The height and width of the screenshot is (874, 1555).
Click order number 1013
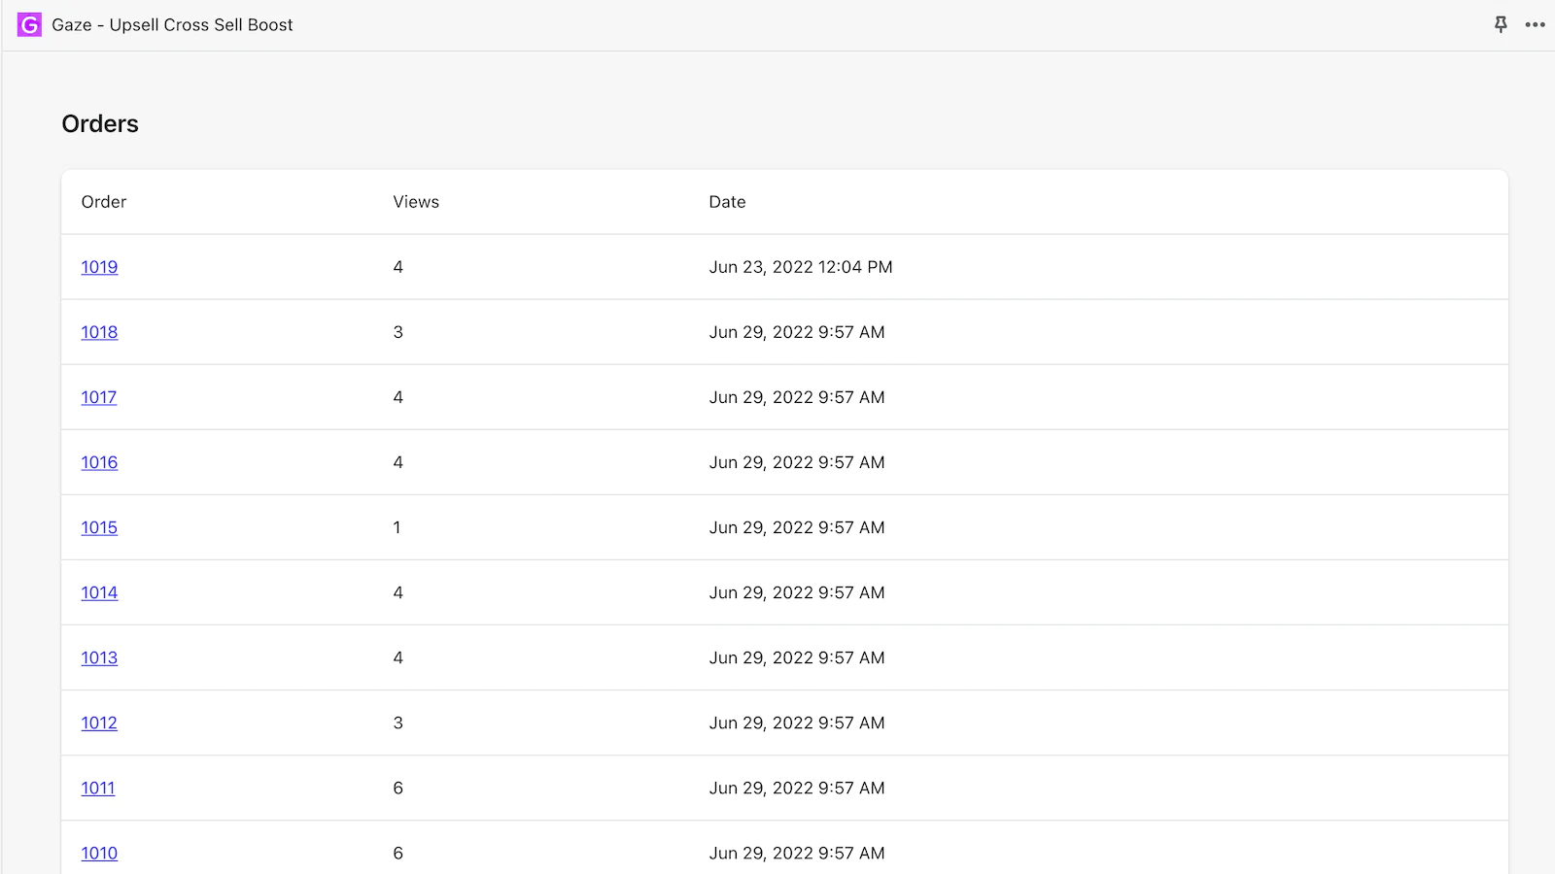tap(99, 657)
